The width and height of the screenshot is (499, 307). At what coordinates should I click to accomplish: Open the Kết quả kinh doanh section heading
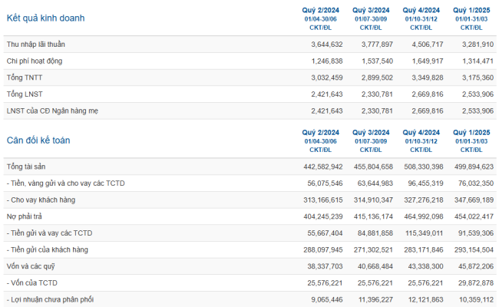pyautogui.click(x=46, y=18)
